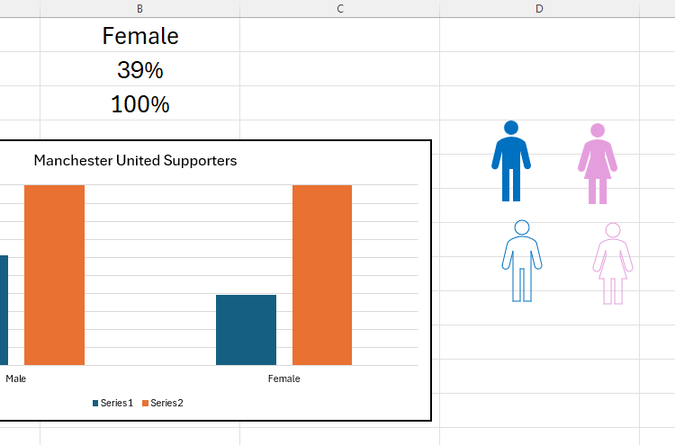Select the orange Series2 bar for Female
This screenshot has width=675, height=445.
pyautogui.click(x=322, y=275)
